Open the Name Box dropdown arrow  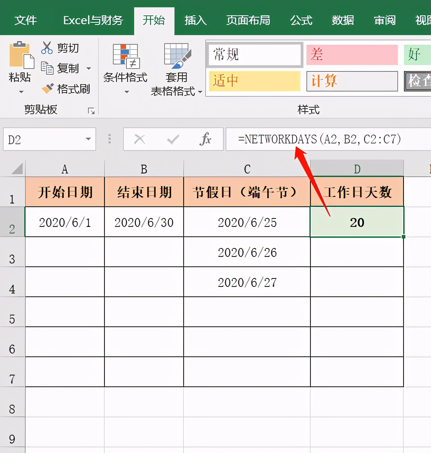point(88,139)
